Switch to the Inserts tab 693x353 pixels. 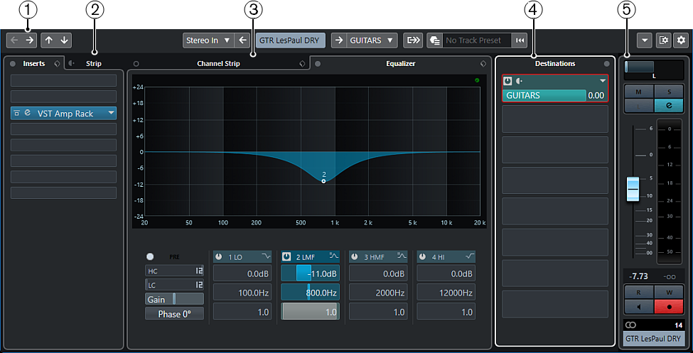tap(33, 64)
